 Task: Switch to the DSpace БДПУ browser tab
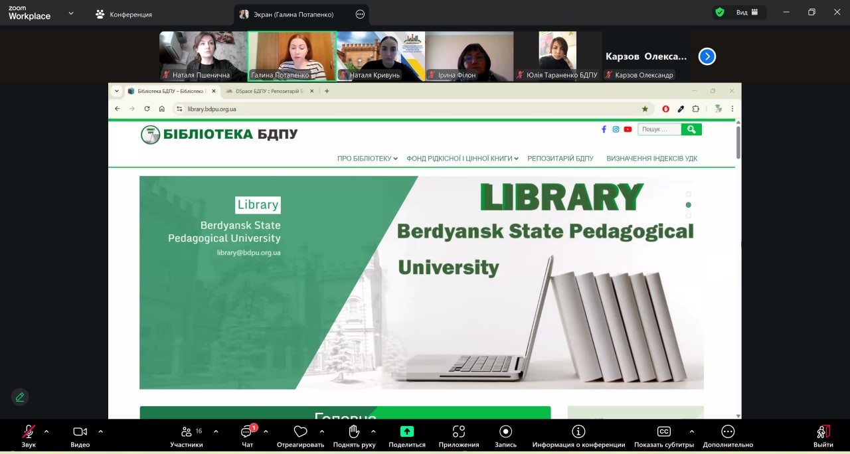(x=266, y=91)
